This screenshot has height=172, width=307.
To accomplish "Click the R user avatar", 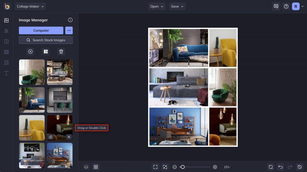I will 296,6.
